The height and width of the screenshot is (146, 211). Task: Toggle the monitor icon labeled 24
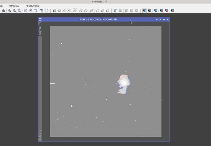[150, 11]
